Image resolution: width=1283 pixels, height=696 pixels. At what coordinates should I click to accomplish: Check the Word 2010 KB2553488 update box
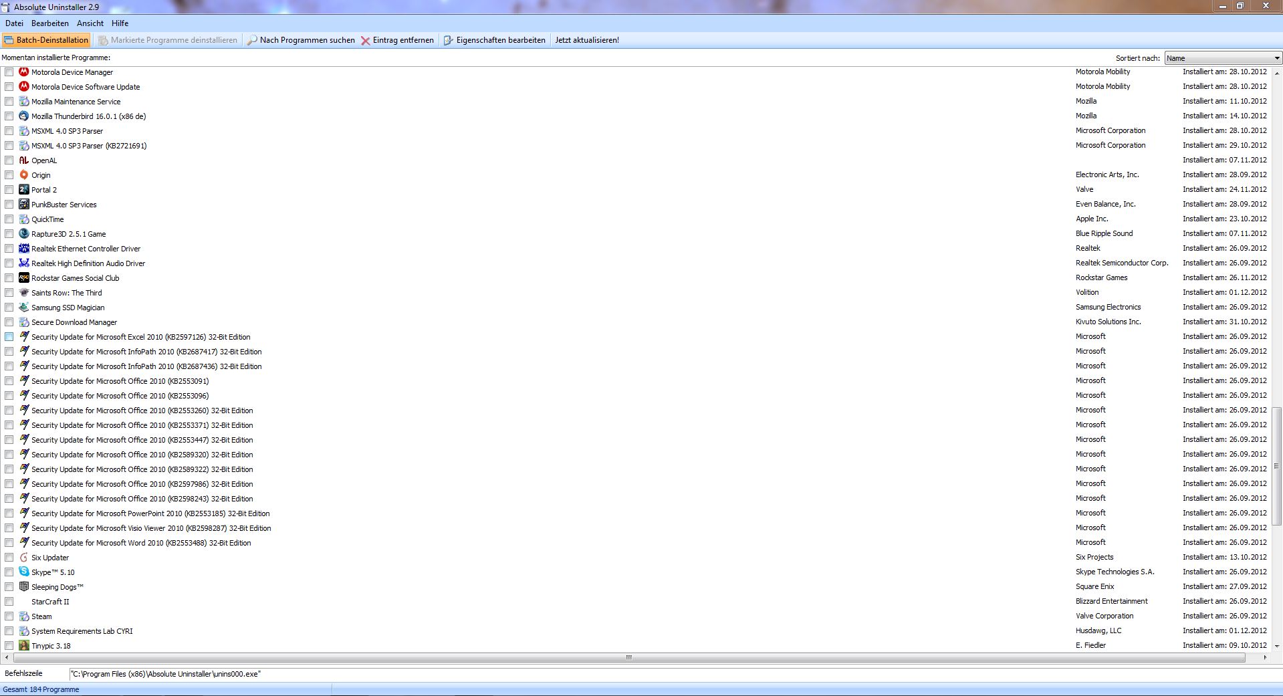click(x=9, y=543)
